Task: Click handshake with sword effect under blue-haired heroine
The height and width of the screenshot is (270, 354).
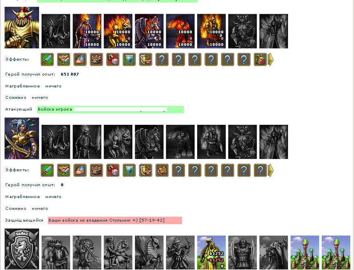Action: pyautogui.click(x=64, y=170)
